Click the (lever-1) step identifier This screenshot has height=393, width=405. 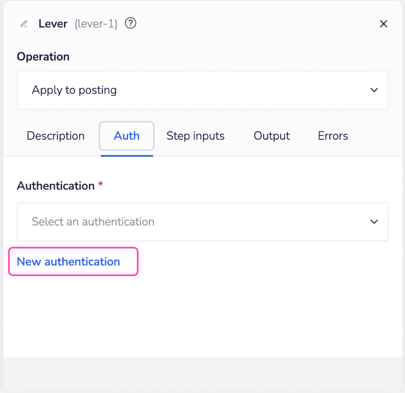pos(96,24)
